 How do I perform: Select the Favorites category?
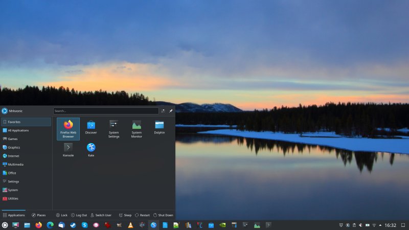pyautogui.click(x=26, y=122)
